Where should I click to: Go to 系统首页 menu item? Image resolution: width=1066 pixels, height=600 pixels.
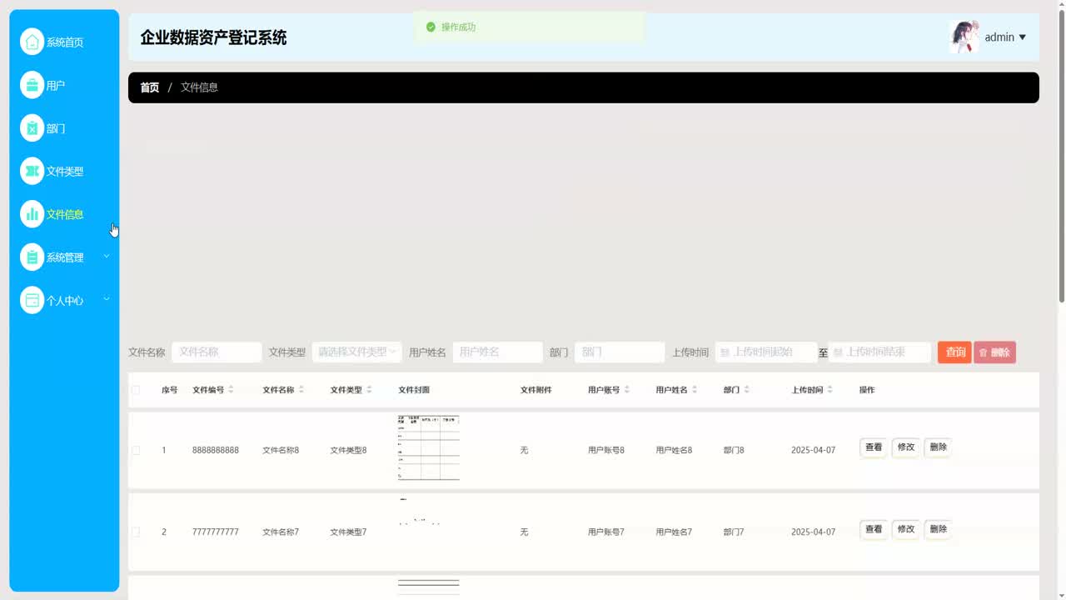pos(65,42)
